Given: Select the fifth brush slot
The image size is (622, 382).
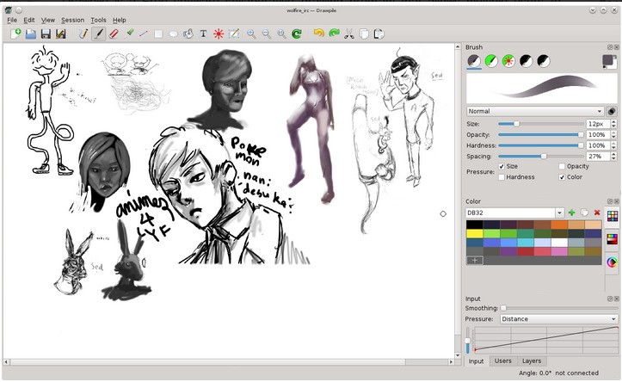Looking at the screenshot, I should pos(544,61).
